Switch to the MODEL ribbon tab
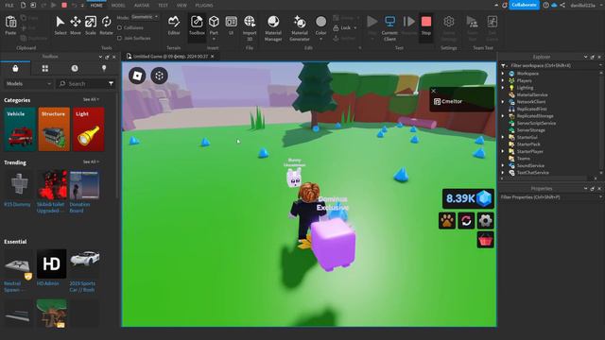605x340 pixels. (118, 6)
